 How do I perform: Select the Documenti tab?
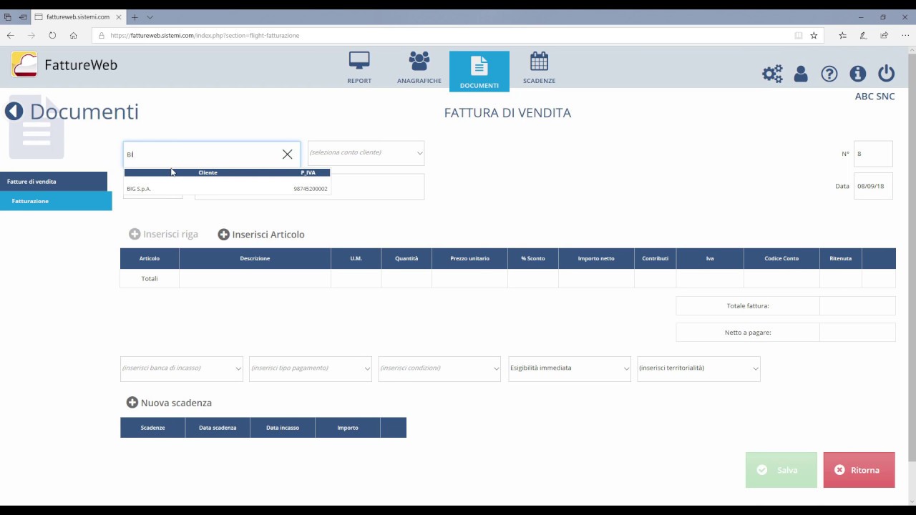click(479, 71)
